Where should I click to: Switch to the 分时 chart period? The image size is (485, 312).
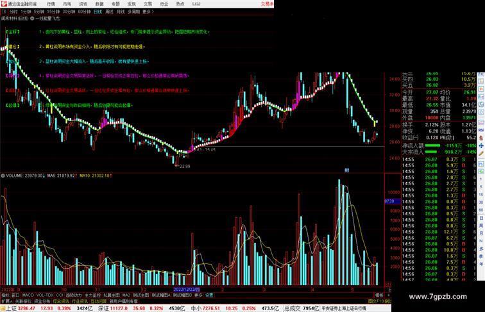13,12
